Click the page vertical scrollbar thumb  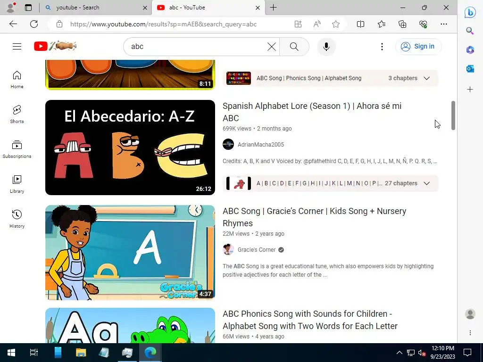(453, 115)
